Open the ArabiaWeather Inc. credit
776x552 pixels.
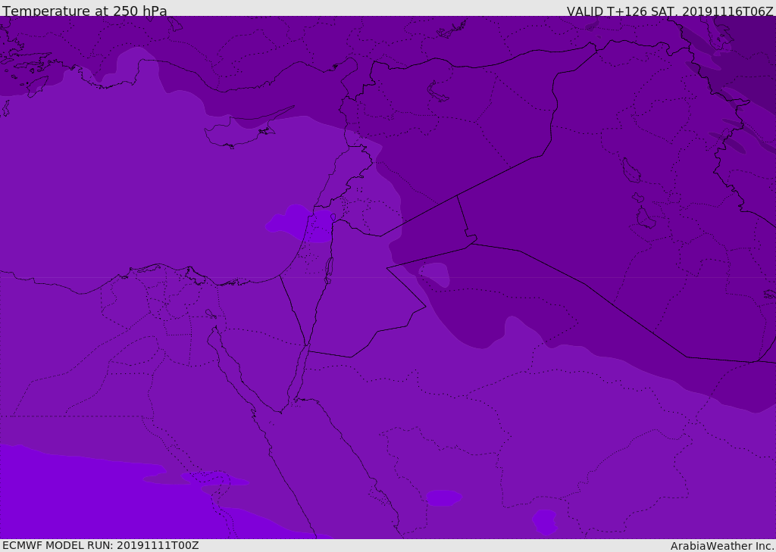(722, 546)
